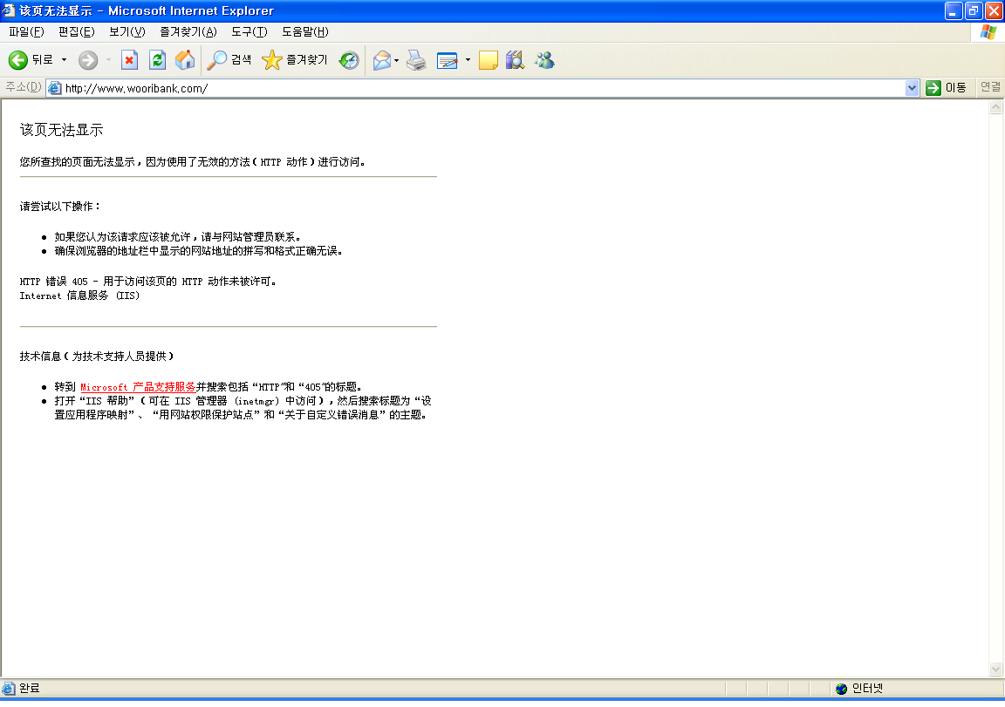Click the 완료 status bar text

pos(30,689)
